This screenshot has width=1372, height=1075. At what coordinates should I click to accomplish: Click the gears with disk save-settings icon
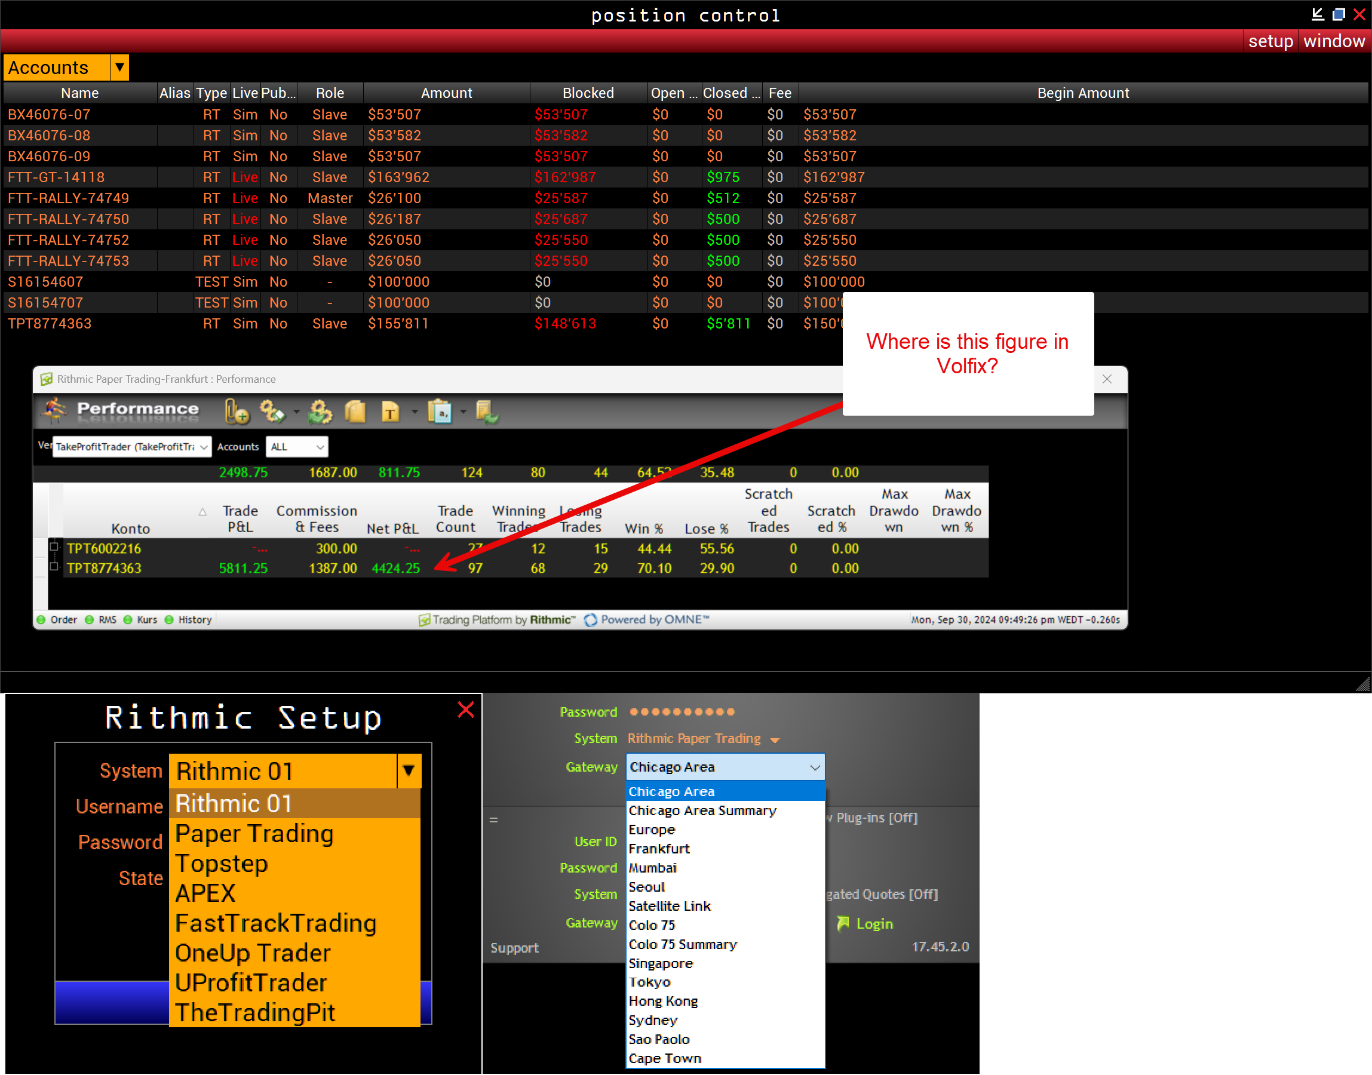coord(272,412)
